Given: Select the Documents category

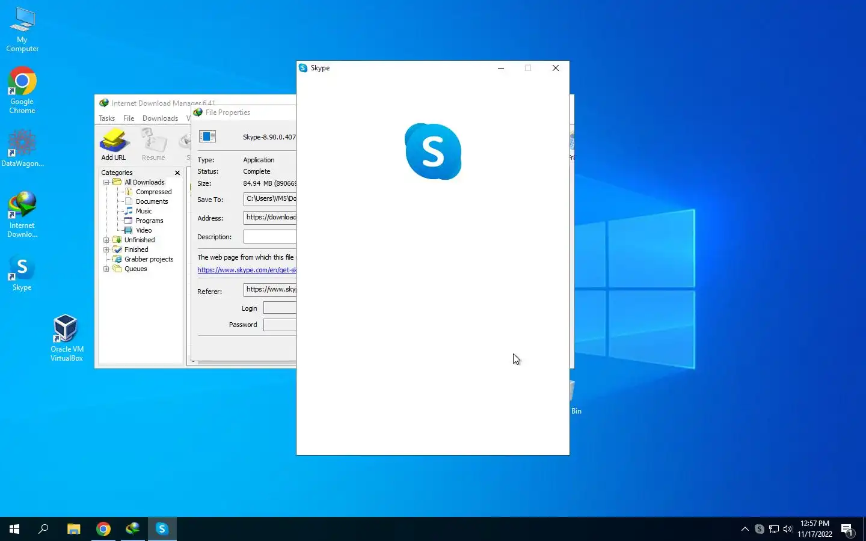Looking at the screenshot, I should (152, 201).
